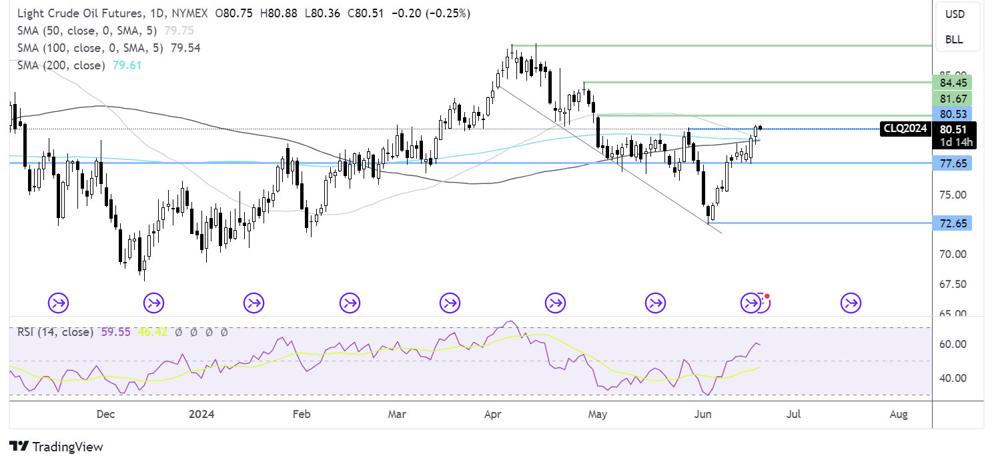The width and height of the screenshot is (994, 464).
Task: Click the 75.00 price axis value
Action: click(953, 195)
